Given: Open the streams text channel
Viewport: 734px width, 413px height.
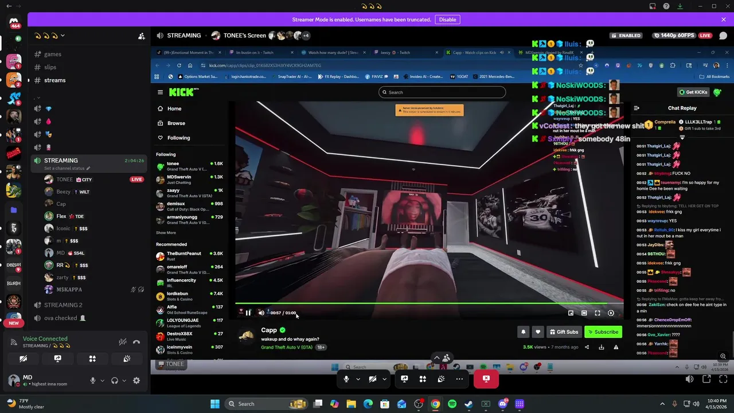Looking at the screenshot, I should point(54,80).
